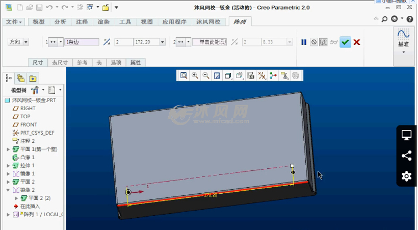Click the share icon on the side panel
This screenshot has width=418, height=230.
click(x=406, y=156)
